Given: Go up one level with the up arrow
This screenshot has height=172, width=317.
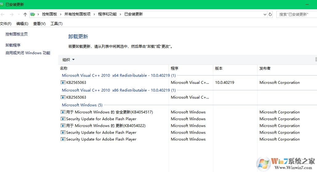Looking at the screenshot, I should click(x=25, y=14).
